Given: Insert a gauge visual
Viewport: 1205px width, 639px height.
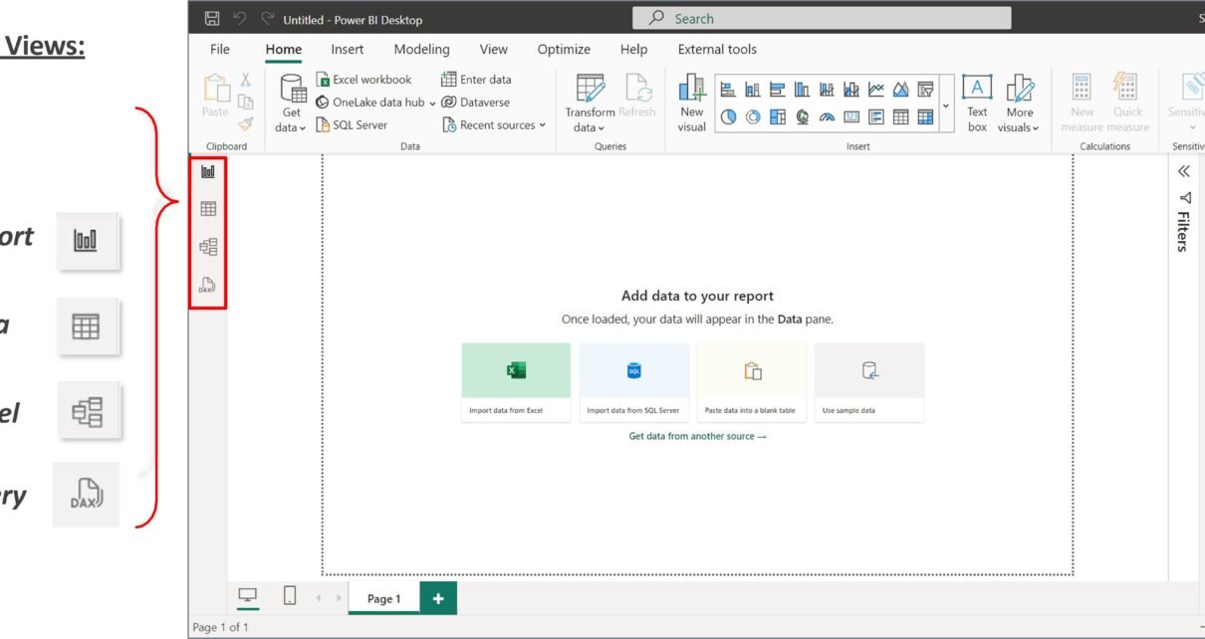Looking at the screenshot, I should 827,116.
